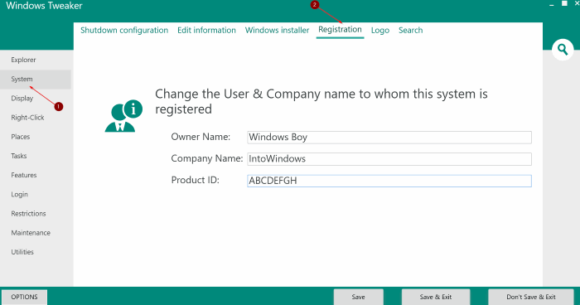Screen dimensions: 580x305
Task: Go to Utilities in the sidebar
Action: click(x=36, y=253)
